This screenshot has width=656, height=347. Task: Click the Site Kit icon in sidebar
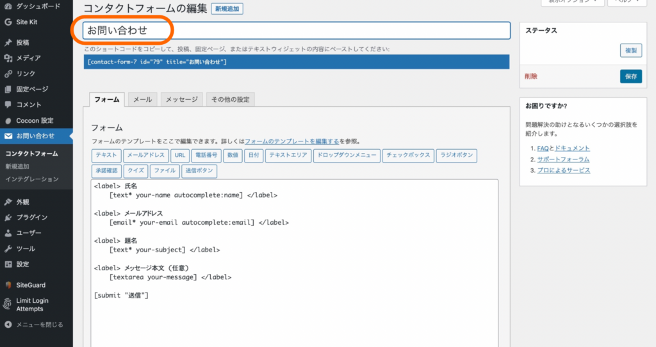click(8, 22)
